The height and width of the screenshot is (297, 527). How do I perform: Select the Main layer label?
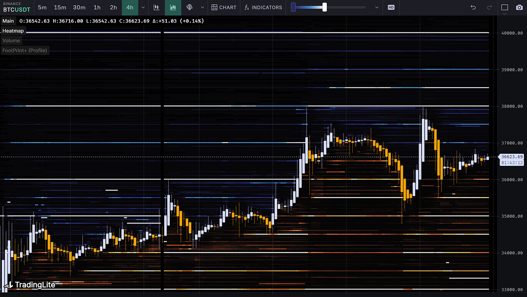pos(8,21)
